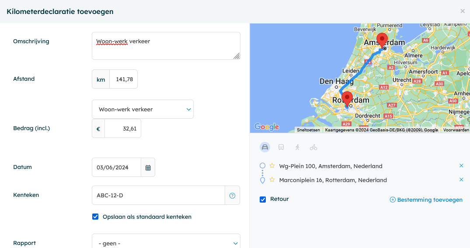Click into the Omschrijving text area
This screenshot has height=248, width=470.
pyautogui.click(x=166, y=46)
